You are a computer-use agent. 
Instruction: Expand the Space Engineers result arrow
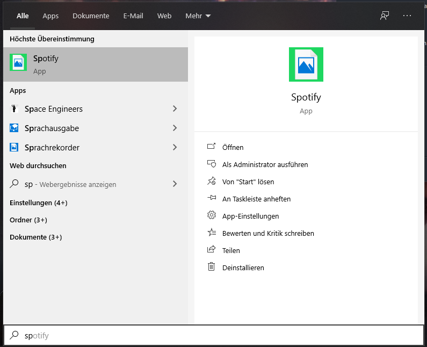point(175,109)
